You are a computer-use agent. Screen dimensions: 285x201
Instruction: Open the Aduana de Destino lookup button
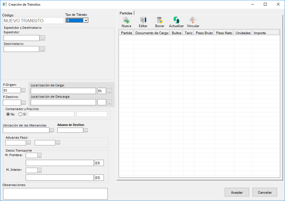[x=86, y=130]
